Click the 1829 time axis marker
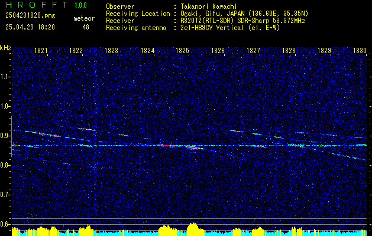This screenshot has height=236, width=372. click(x=324, y=51)
